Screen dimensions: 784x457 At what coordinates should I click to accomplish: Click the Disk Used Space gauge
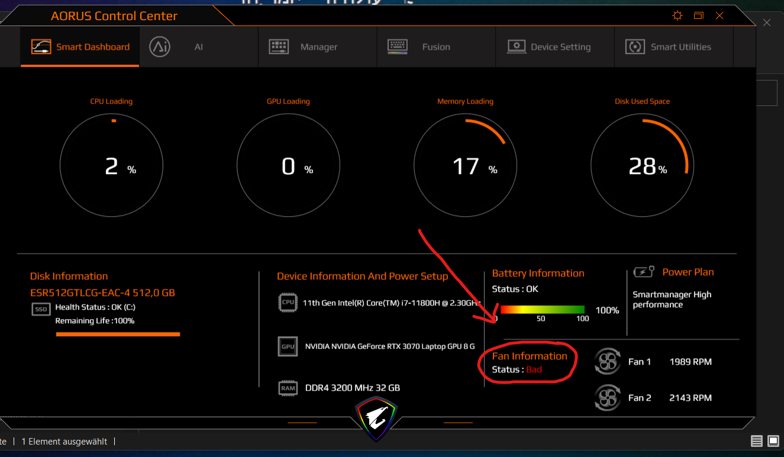[642, 166]
